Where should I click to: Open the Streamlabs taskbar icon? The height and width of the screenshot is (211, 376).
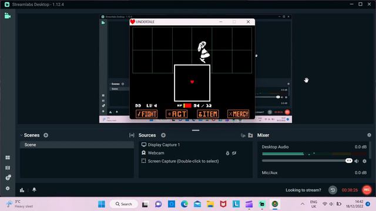(x=262, y=204)
